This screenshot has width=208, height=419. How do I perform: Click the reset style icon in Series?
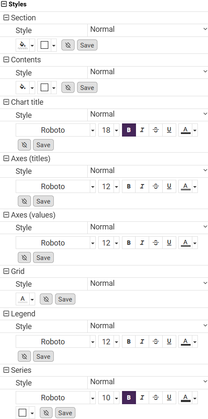click(x=46, y=413)
